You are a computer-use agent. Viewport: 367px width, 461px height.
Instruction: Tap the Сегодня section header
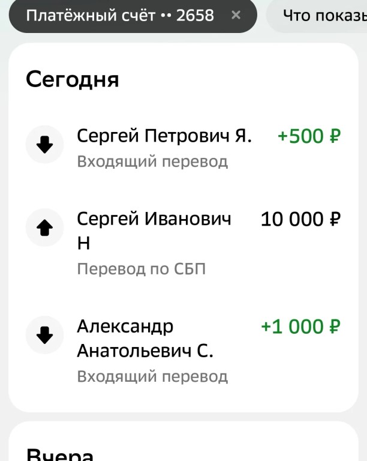point(73,80)
